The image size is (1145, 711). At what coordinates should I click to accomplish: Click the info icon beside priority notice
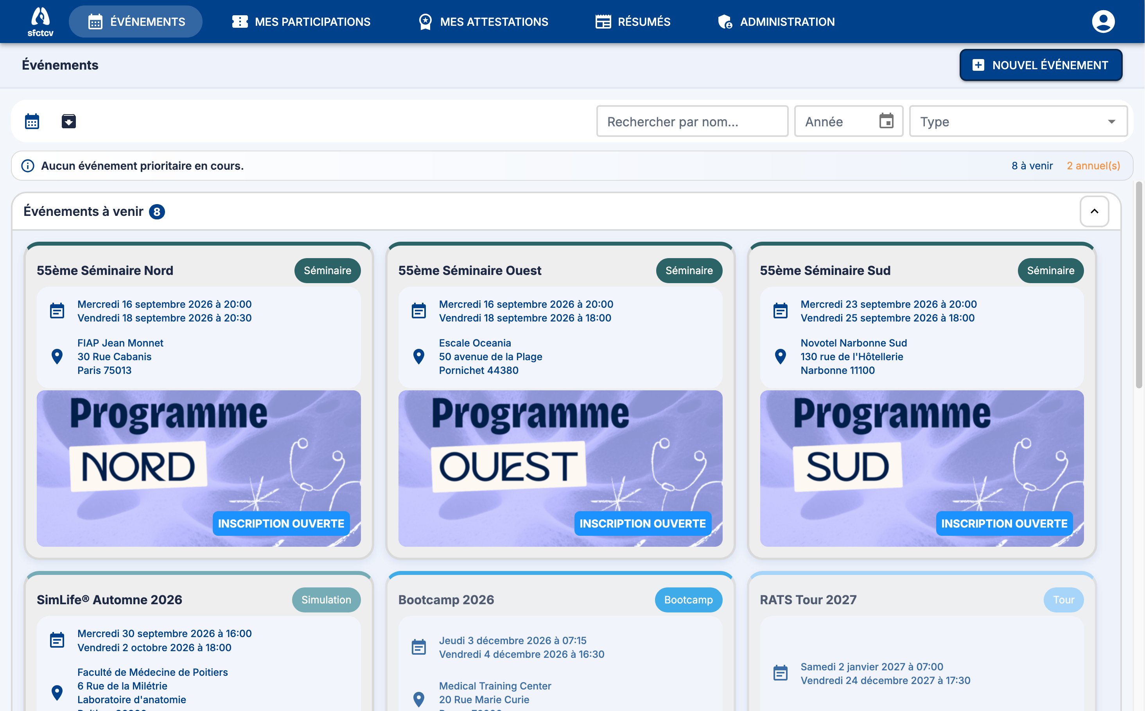[x=28, y=165]
